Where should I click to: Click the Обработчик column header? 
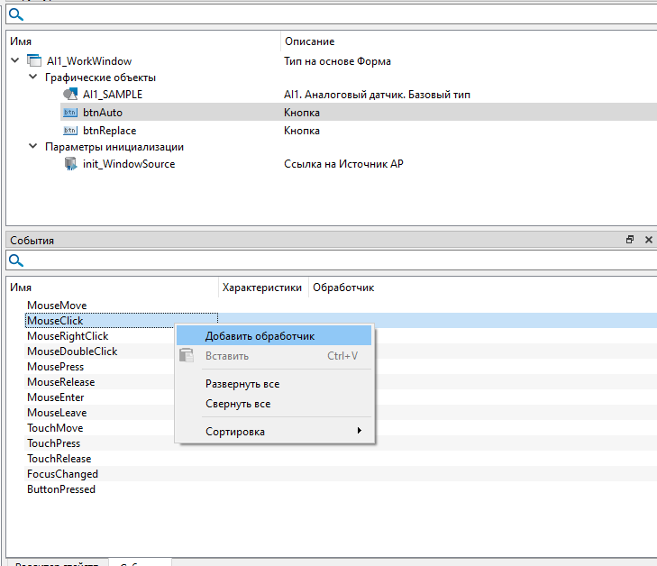pos(342,288)
